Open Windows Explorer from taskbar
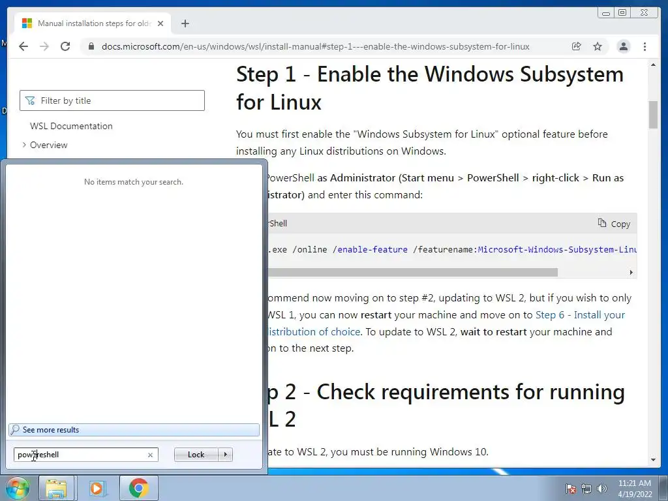 (x=56, y=488)
